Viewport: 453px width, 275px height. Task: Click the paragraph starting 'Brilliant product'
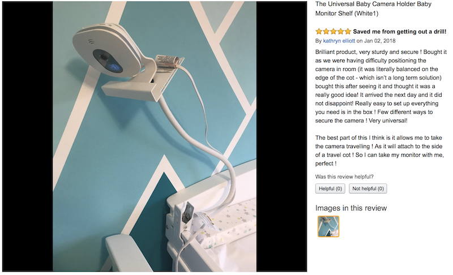pyautogui.click(x=381, y=86)
